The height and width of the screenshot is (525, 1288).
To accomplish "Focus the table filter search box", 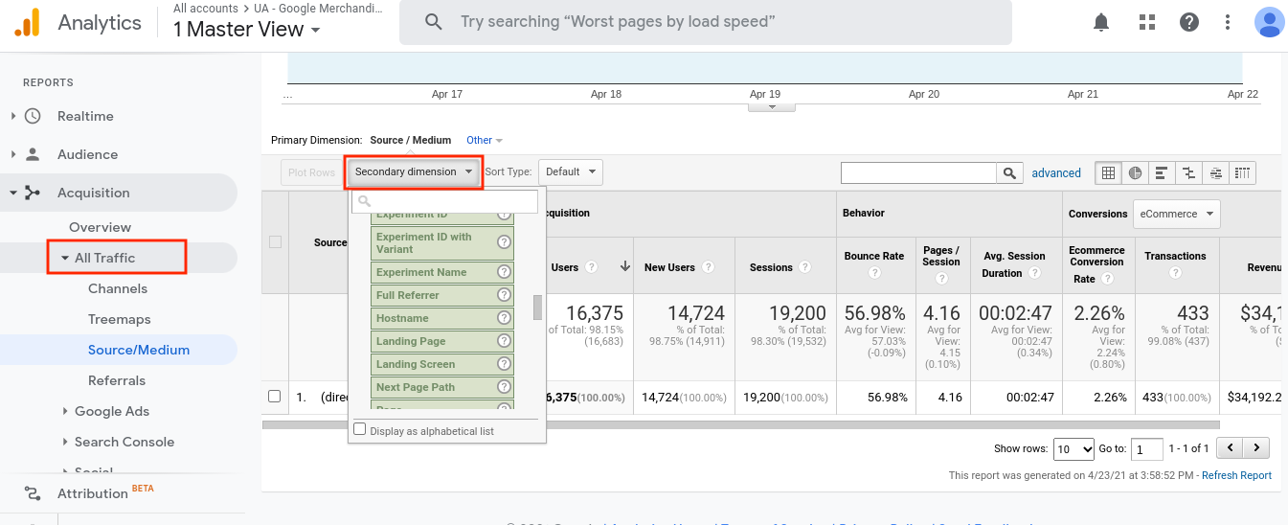I will tap(918, 172).
